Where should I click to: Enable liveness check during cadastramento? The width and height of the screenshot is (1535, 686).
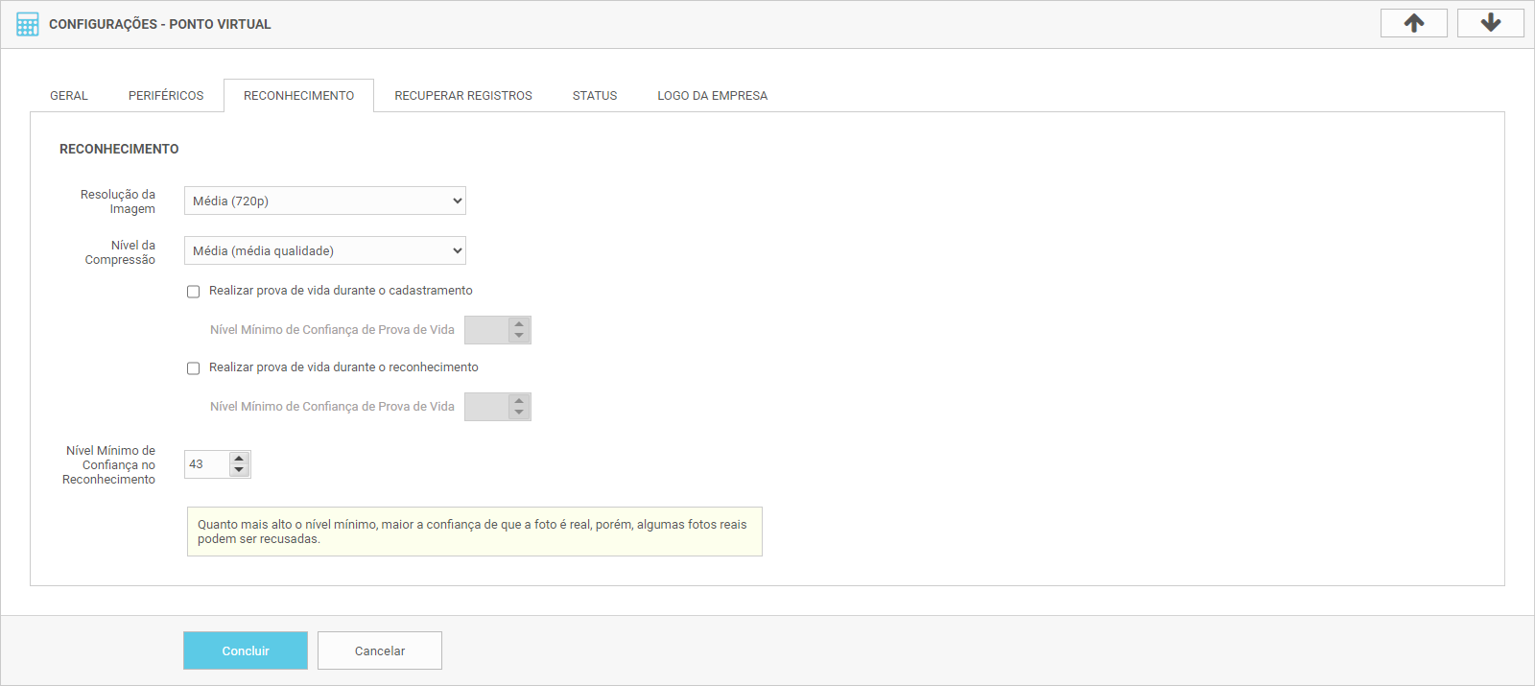point(194,292)
